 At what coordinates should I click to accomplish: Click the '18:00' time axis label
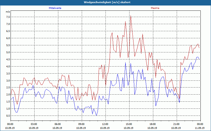coord(152,124)
